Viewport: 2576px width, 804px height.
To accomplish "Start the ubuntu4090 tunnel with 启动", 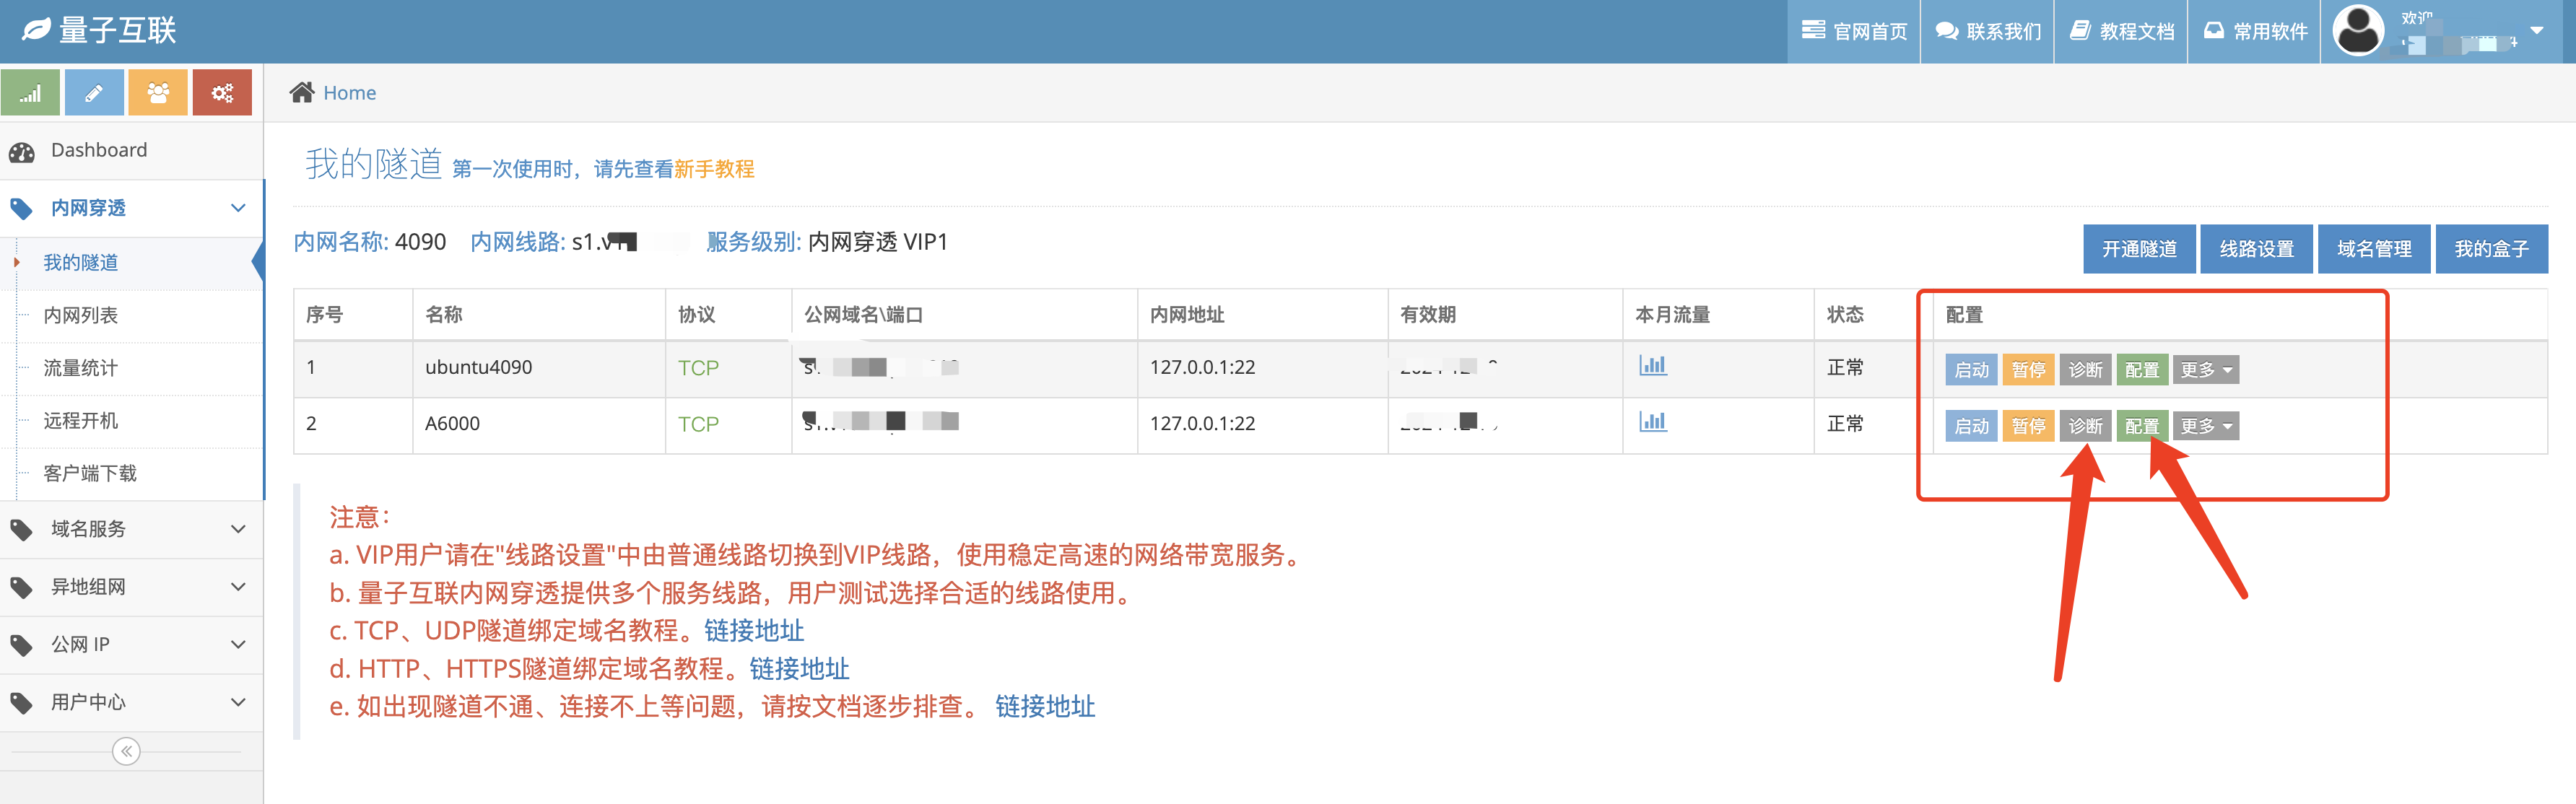I will (x=1972, y=369).
